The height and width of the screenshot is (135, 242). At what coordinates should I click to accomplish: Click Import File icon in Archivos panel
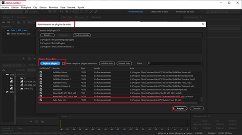click(8, 22)
